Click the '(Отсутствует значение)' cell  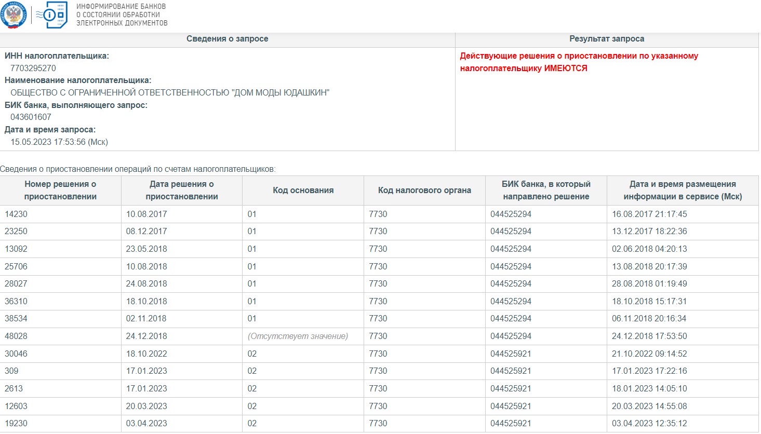pyautogui.click(x=298, y=336)
